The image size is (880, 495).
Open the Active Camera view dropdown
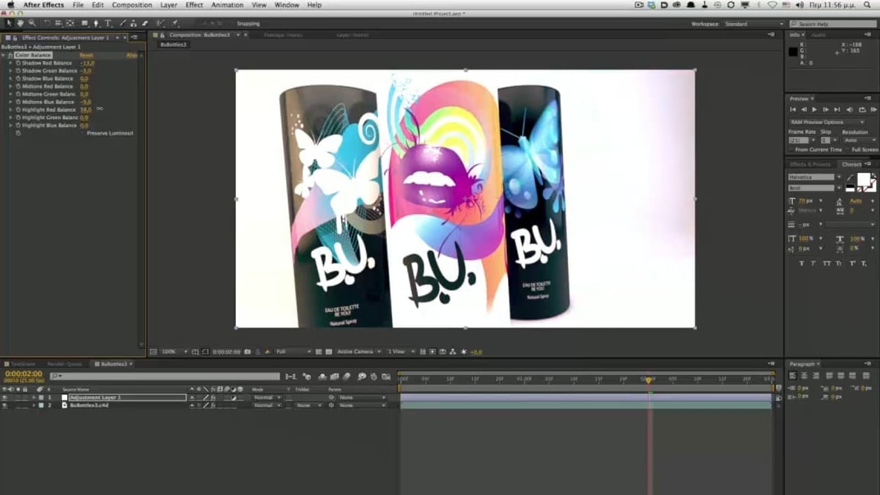tap(357, 352)
